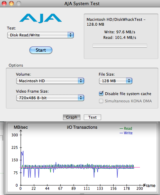Click frame number 178 on the horizontal axis
The width and height of the screenshot is (160, 195).
tap(127, 188)
